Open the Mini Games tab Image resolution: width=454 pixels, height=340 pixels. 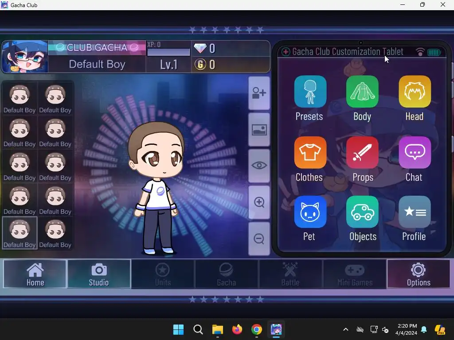pyautogui.click(x=355, y=274)
